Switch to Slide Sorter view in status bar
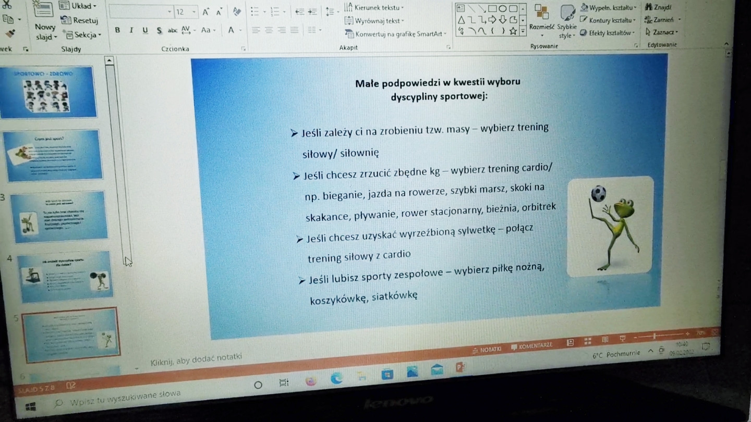The image size is (751, 422). point(588,341)
